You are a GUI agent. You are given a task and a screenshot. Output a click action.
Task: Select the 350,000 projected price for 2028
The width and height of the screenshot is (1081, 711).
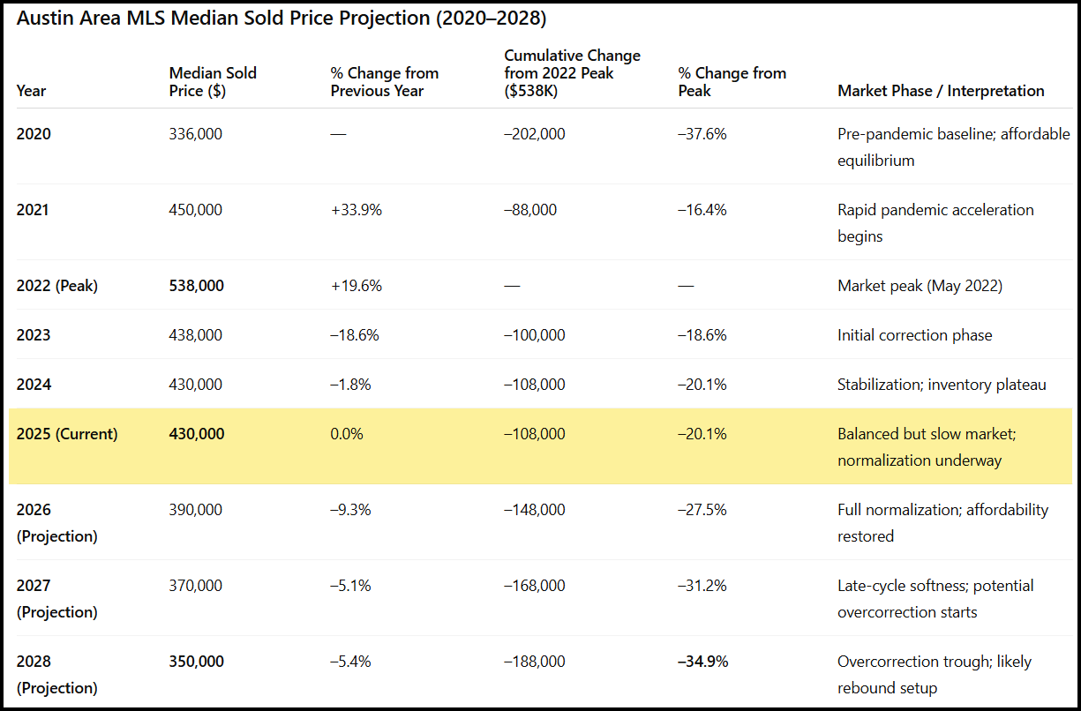(x=197, y=662)
